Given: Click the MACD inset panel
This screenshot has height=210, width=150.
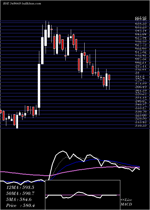Looking at the screenshot, I should tap(82, 195).
